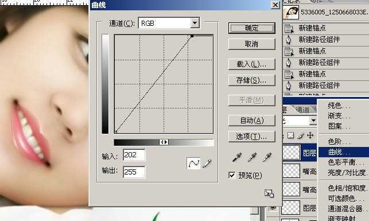Click the 输入 field showing 202
The image size is (369, 221).
[x=134, y=154]
